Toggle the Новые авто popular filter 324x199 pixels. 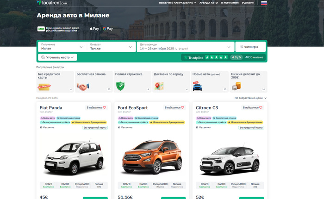pos(210,81)
